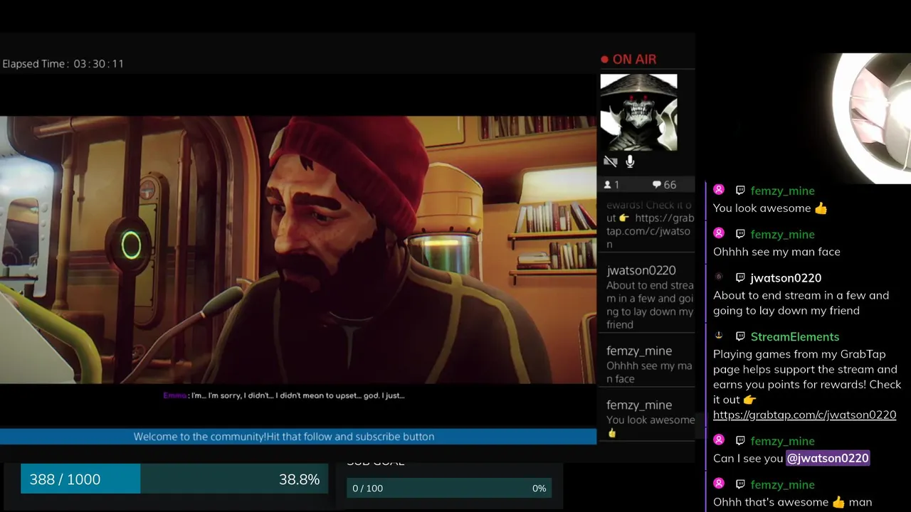This screenshot has height=512, width=911.
Task: Click the green StreamElements username
Action: tap(794, 336)
